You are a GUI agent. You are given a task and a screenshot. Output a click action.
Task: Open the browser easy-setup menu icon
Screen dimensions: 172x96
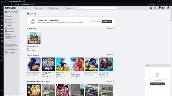170,5
